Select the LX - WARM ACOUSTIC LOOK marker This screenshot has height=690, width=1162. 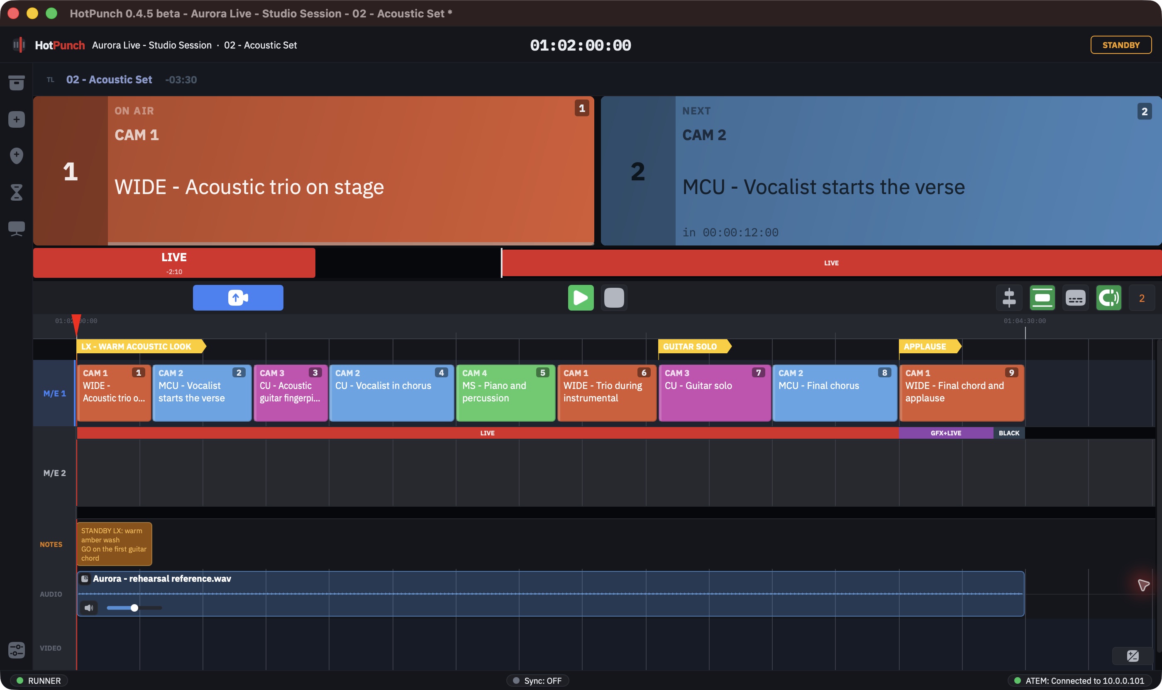[x=141, y=346]
